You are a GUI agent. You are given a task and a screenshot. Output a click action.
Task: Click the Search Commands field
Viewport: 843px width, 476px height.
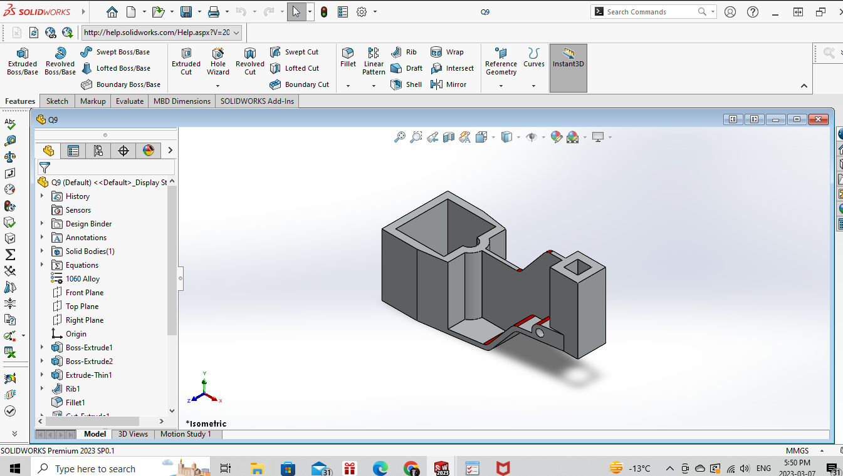652,12
